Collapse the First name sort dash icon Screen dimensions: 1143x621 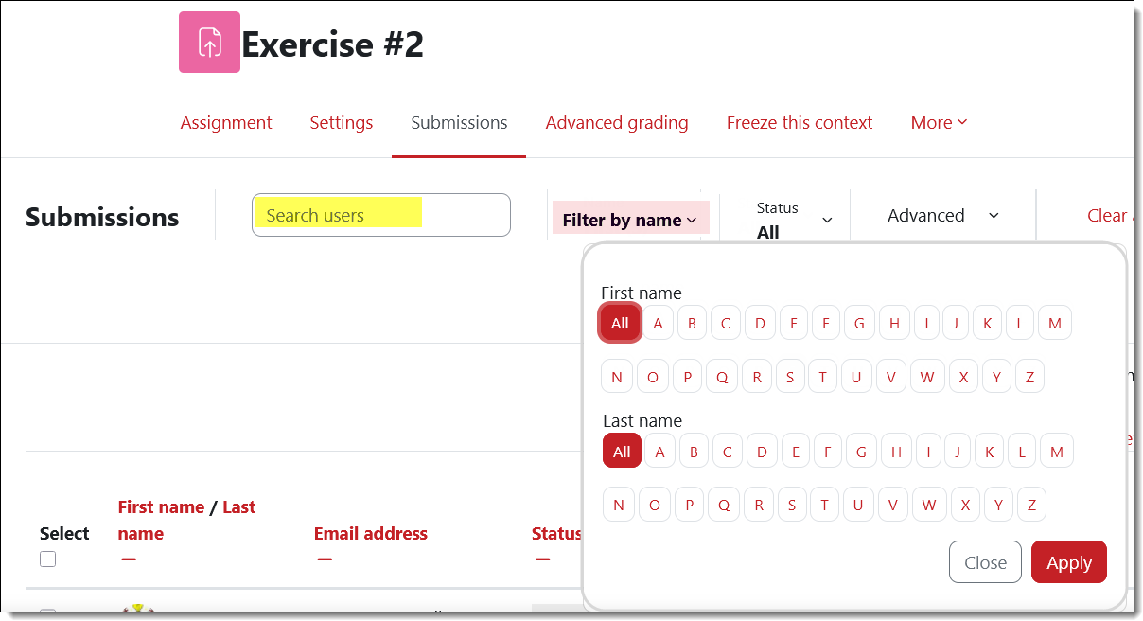[x=129, y=559]
